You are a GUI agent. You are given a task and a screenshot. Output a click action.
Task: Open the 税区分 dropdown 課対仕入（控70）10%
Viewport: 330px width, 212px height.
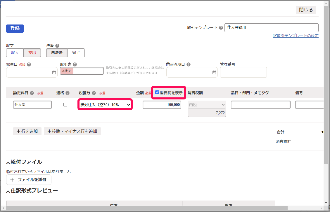click(x=105, y=104)
